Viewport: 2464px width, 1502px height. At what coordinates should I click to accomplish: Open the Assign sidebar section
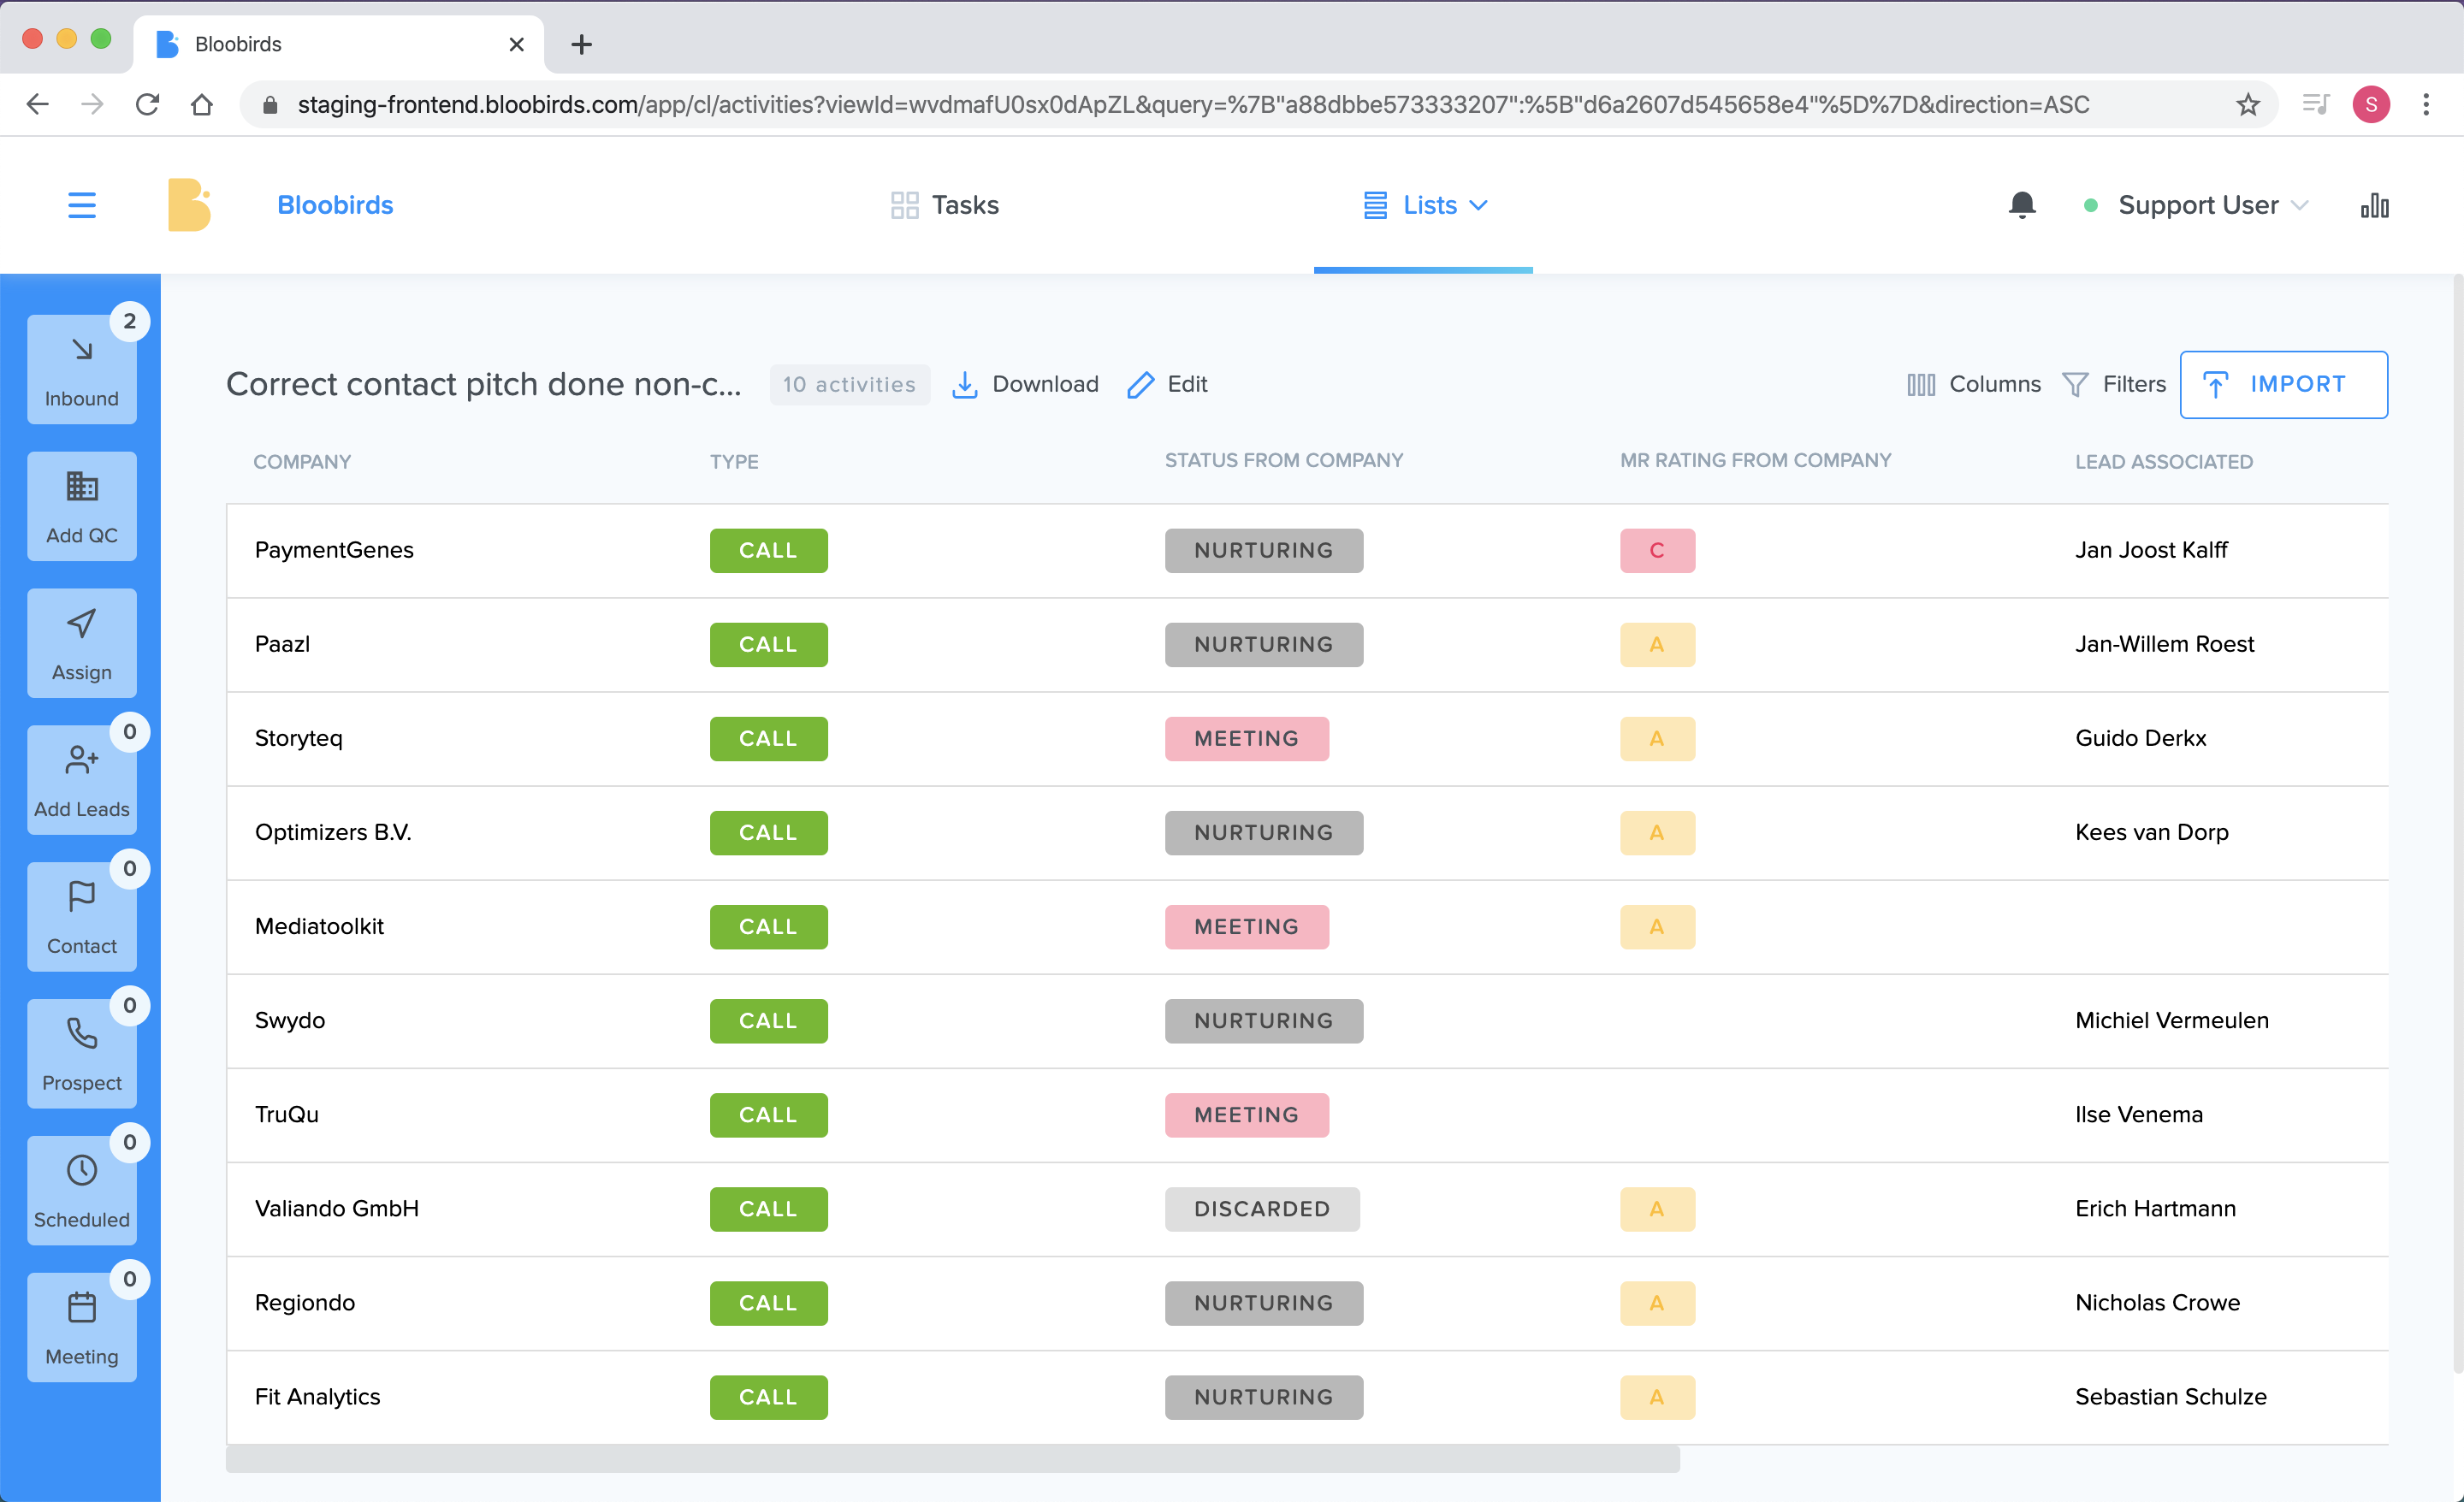pyautogui.click(x=82, y=643)
